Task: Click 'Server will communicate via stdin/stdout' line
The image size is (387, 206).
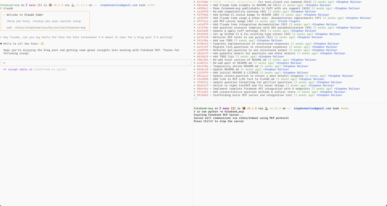Action: (241, 118)
